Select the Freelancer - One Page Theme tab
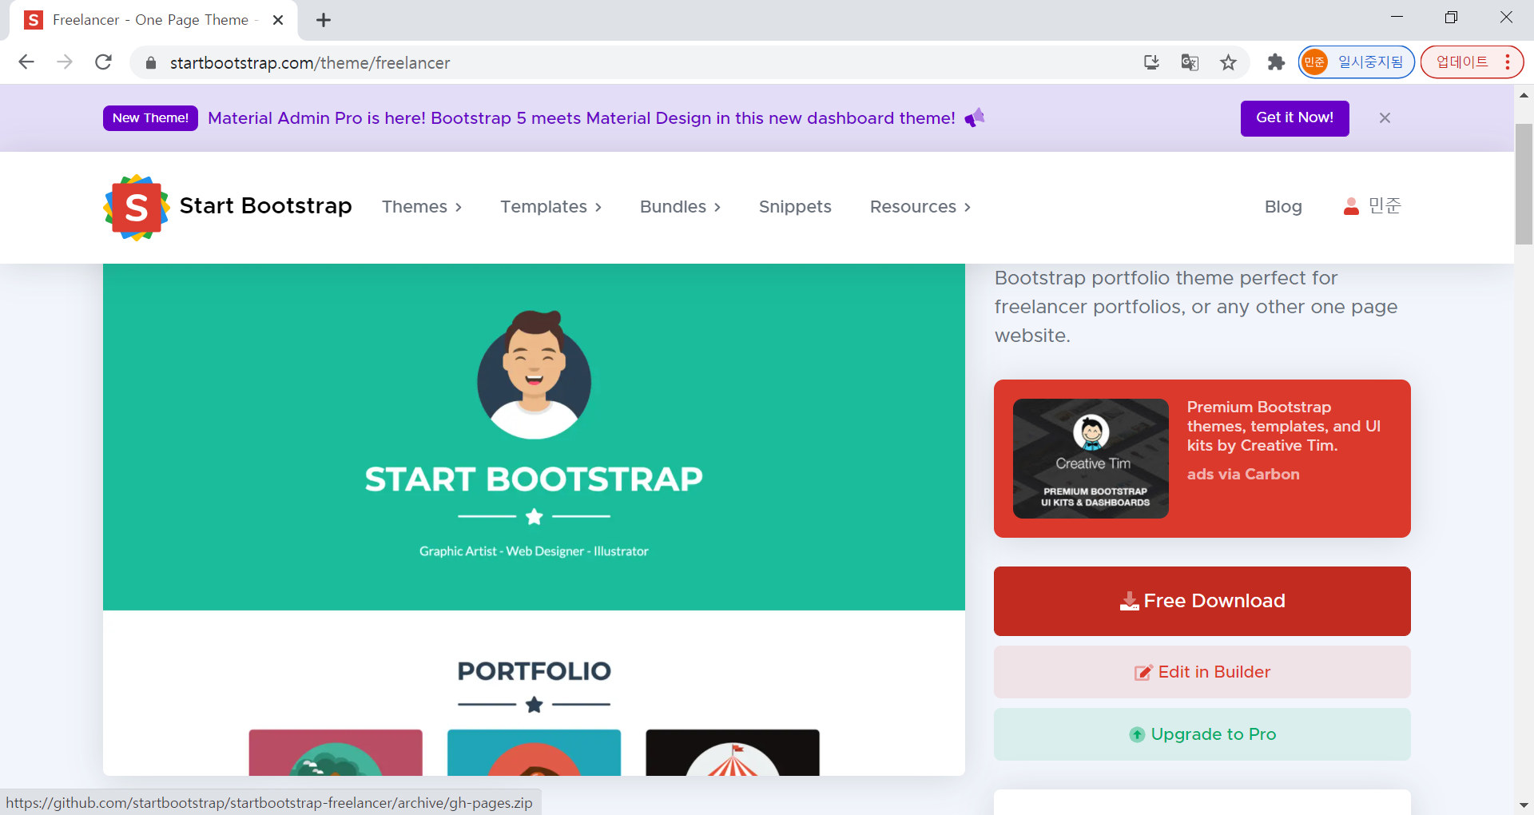1534x815 pixels. click(152, 20)
